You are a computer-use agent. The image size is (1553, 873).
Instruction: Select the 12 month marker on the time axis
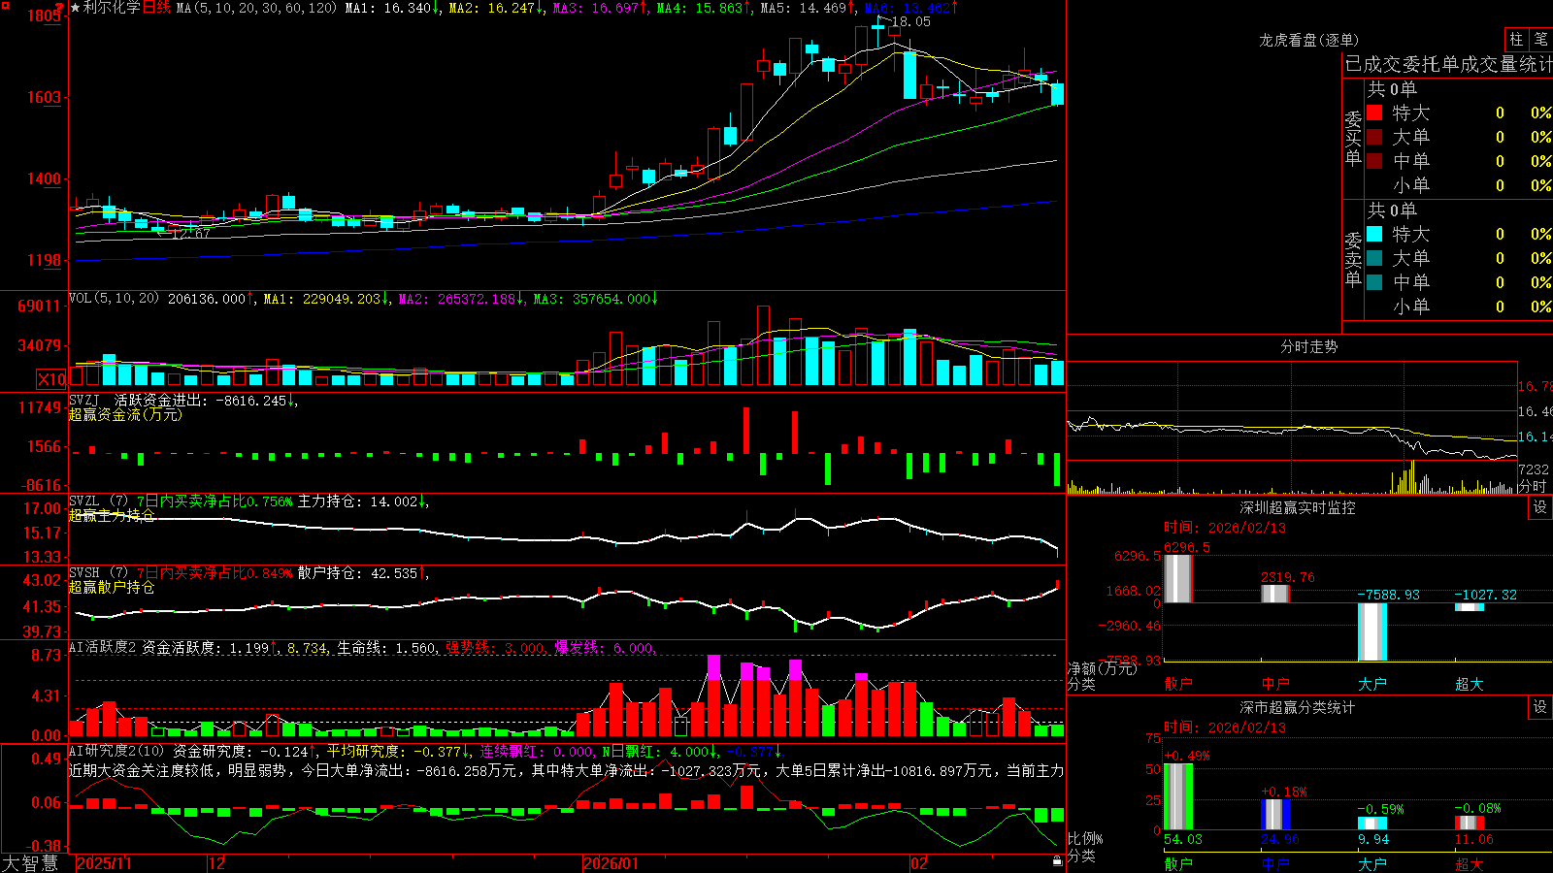tap(216, 863)
